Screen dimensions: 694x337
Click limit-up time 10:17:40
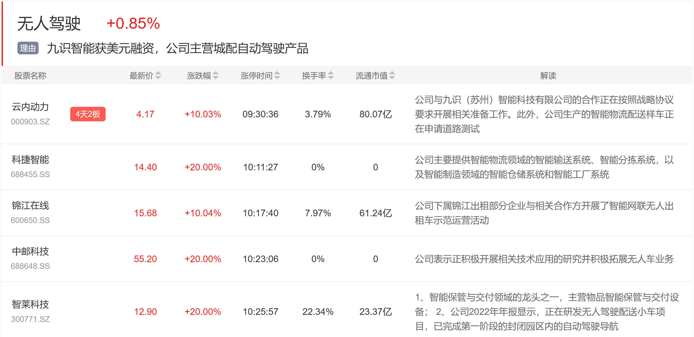[x=260, y=213]
